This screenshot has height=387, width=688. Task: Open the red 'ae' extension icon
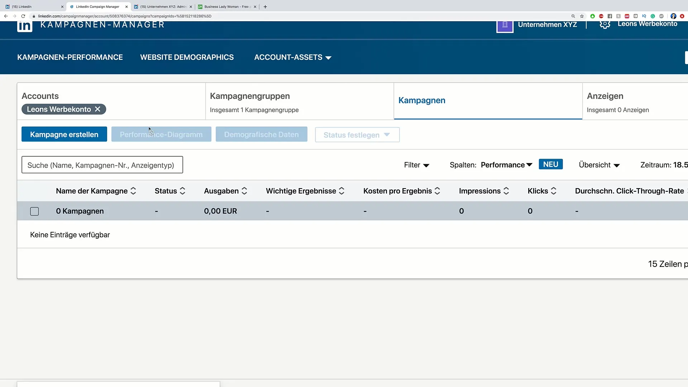pos(627,16)
